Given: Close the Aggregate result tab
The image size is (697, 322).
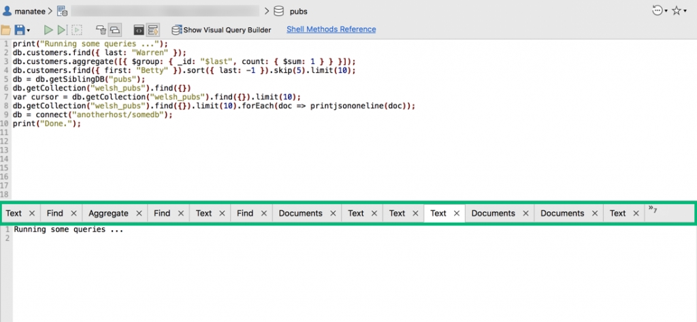Looking at the screenshot, I should click(139, 214).
